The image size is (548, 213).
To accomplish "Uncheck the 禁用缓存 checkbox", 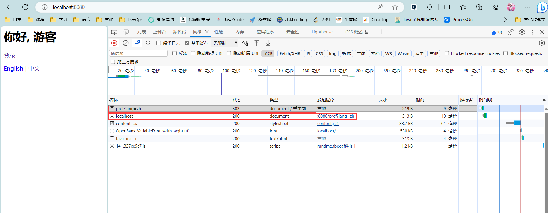I will [187, 43].
